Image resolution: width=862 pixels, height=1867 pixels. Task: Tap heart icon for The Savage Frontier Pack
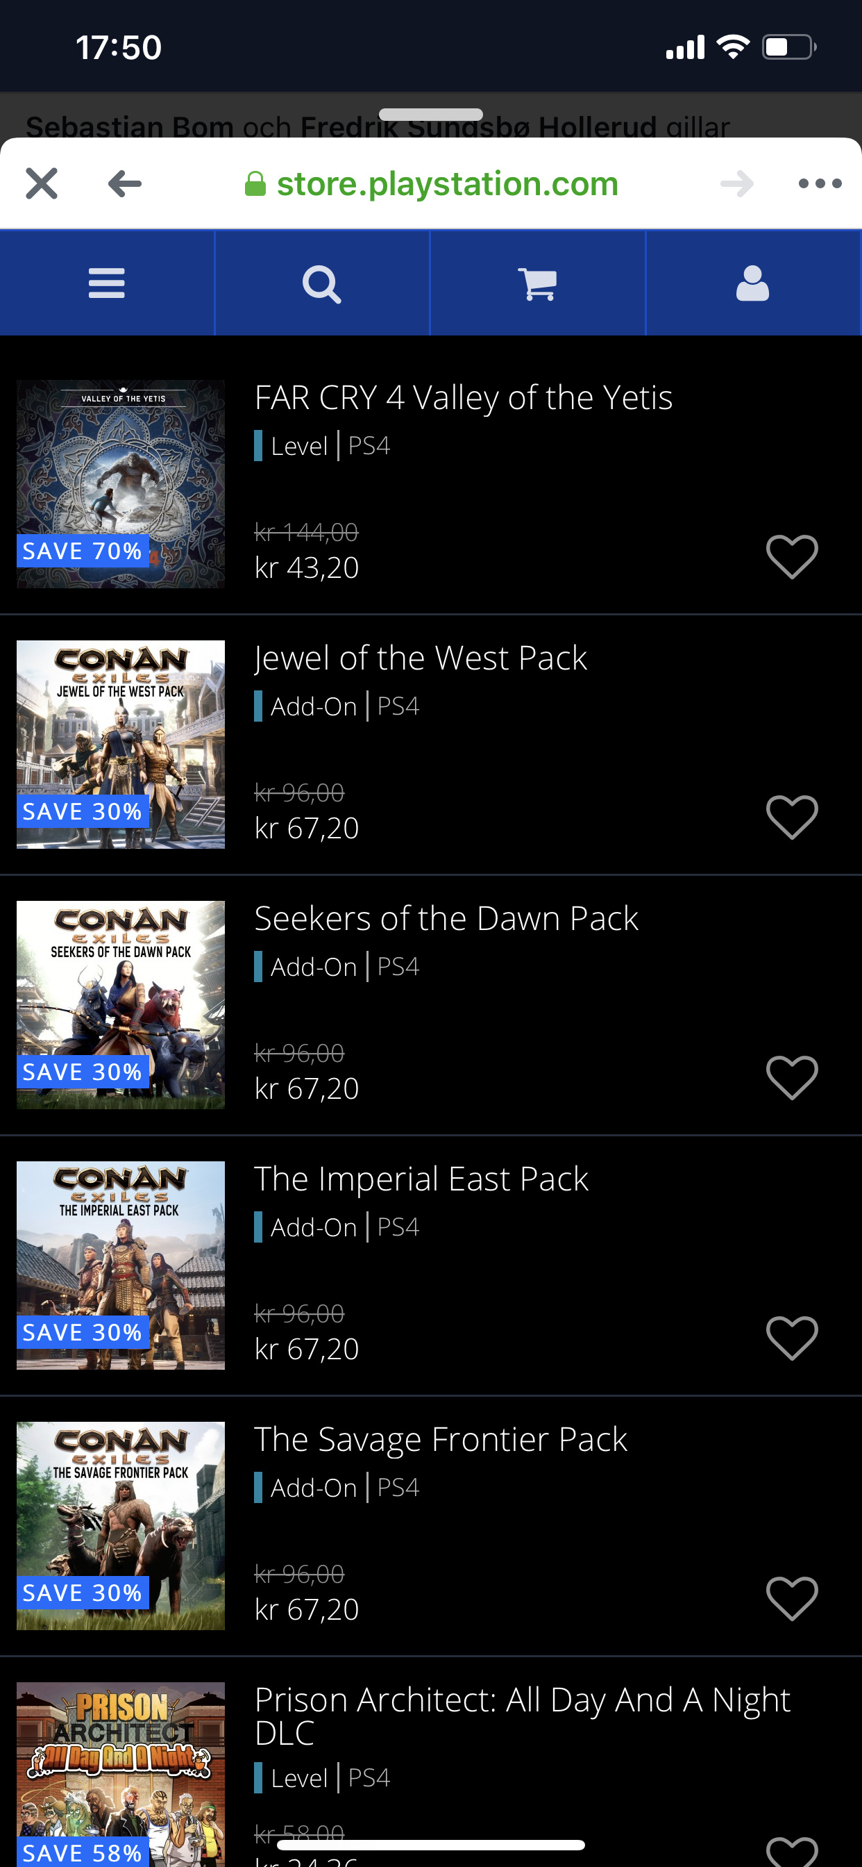[x=792, y=1598]
